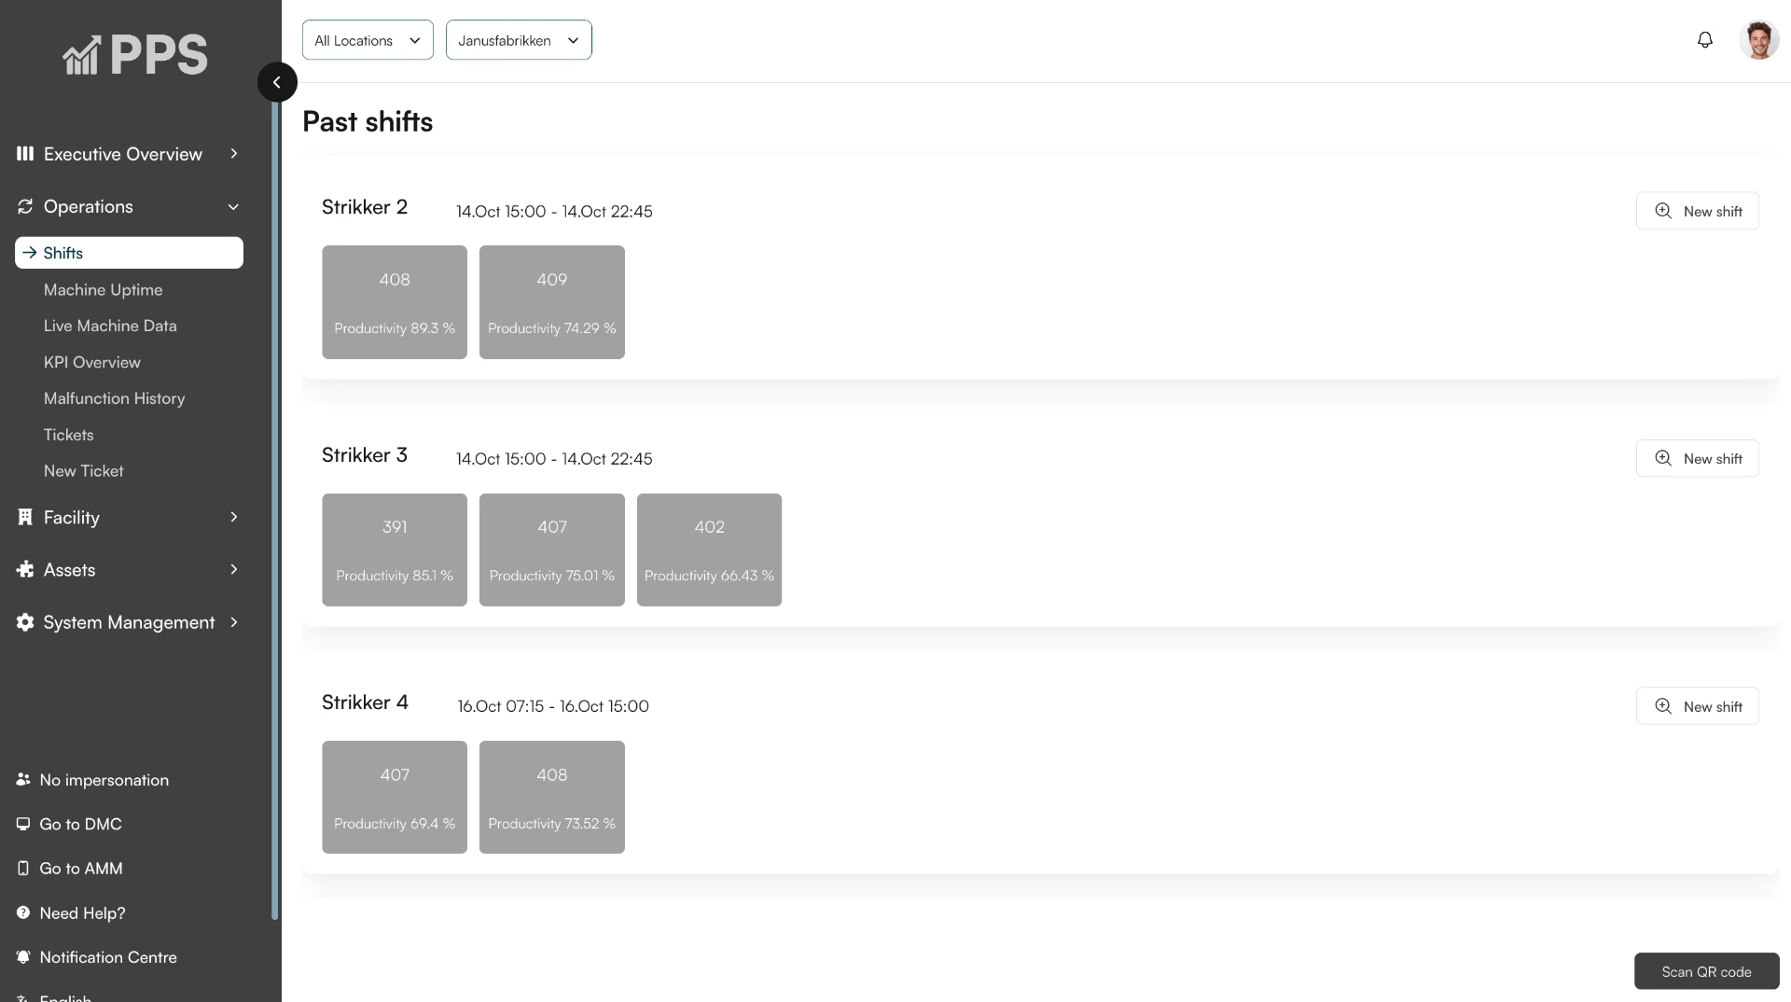
Task: Open the Tickets page
Action: (x=68, y=435)
